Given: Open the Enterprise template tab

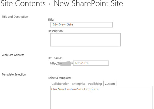Looking at the screenshot, I should point(79,84).
